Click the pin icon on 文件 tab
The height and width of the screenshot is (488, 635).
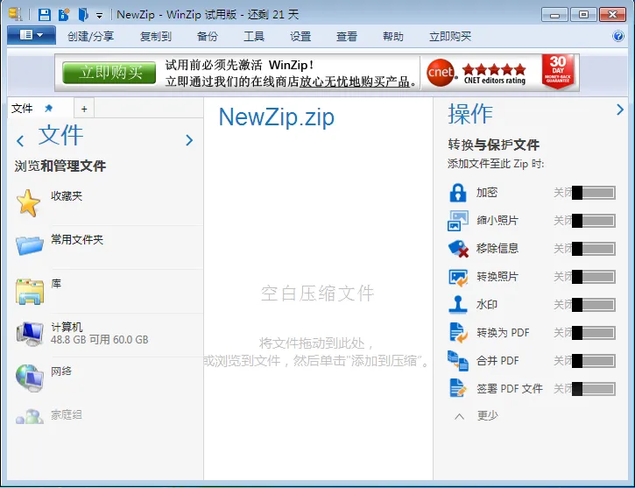tap(48, 108)
